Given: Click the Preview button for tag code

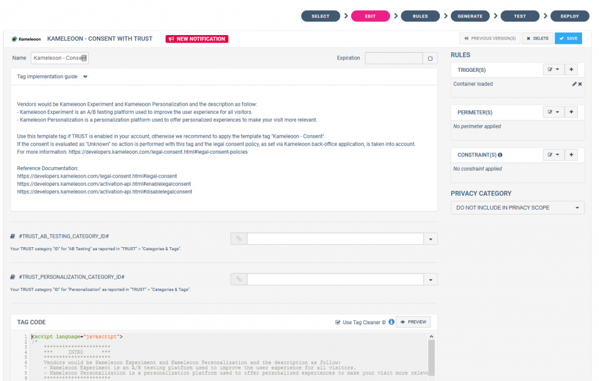Looking at the screenshot, I should (x=414, y=322).
